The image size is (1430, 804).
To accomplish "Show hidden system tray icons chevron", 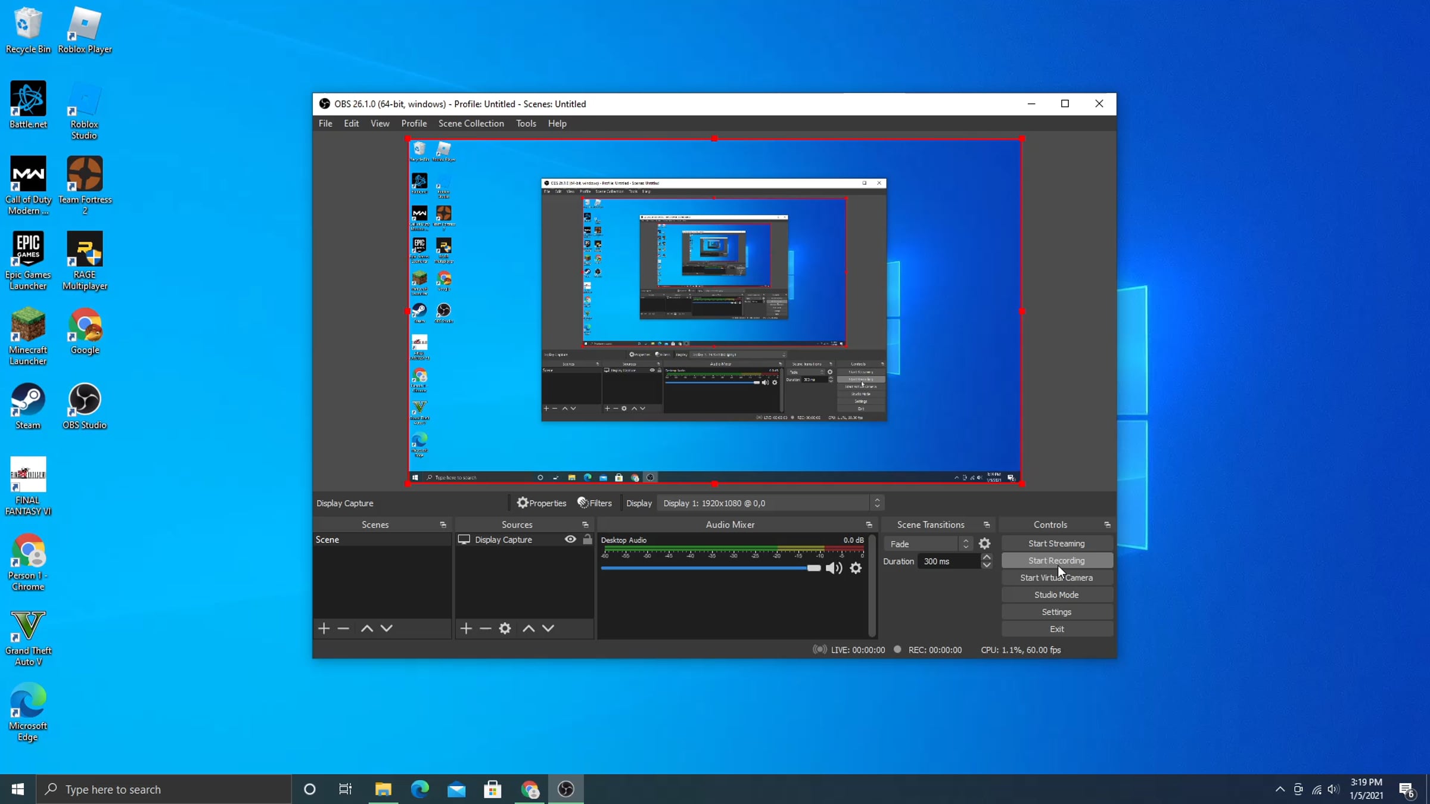I will point(1280,789).
